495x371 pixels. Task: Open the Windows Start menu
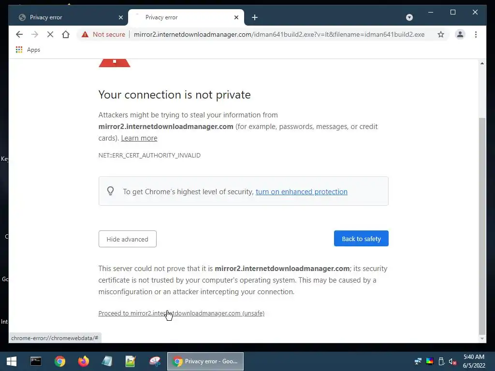[x=12, y=361]
